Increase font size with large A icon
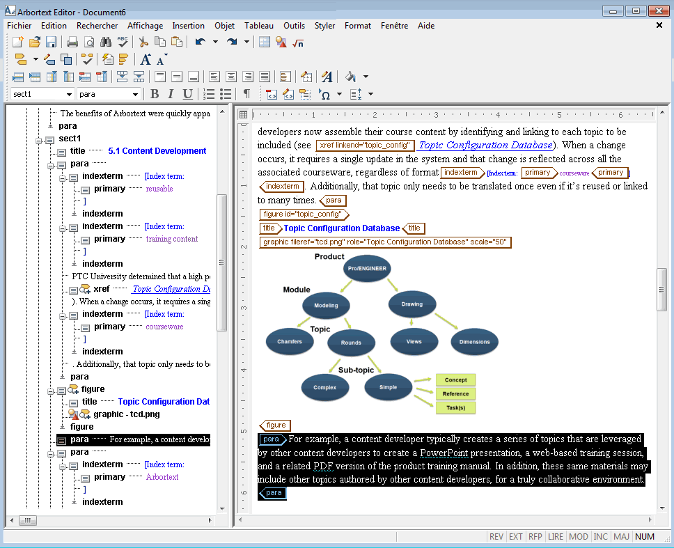 coord(146,59)
